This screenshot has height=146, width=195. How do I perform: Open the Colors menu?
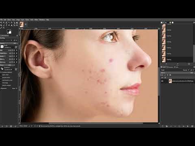tap(27, 20)
